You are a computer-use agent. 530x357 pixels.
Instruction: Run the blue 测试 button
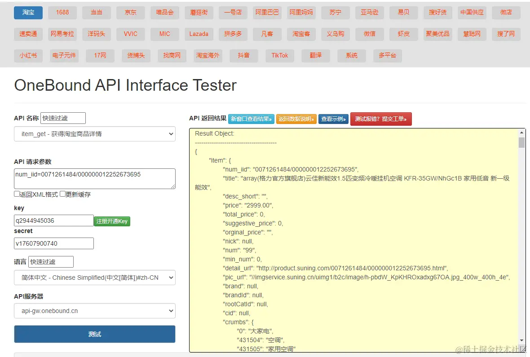coord(95,334)
